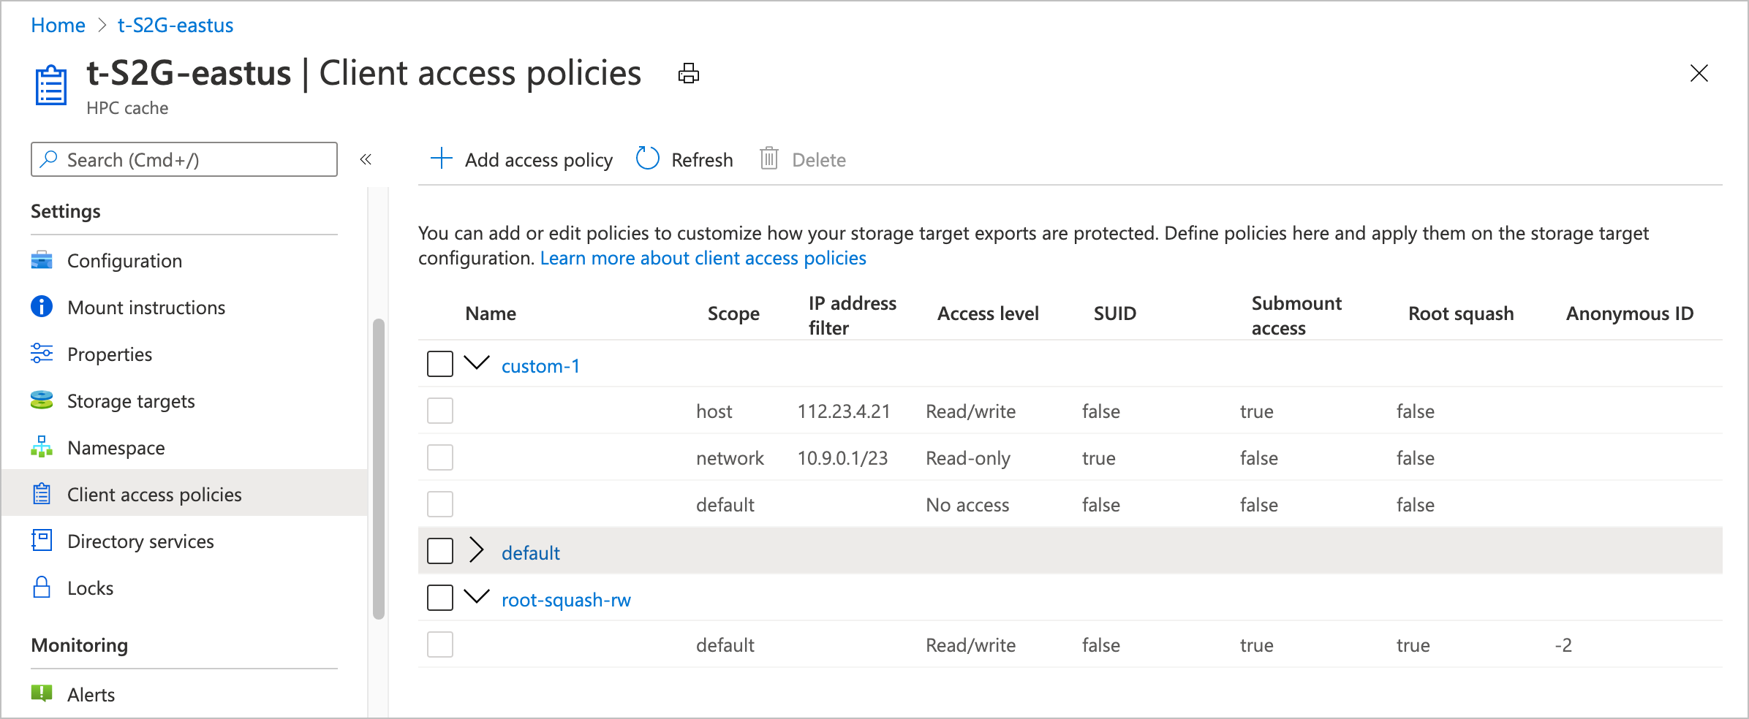Click the sidebar vertical scrollbar

point(378,468)
